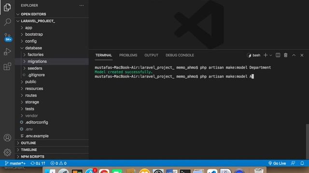Switch to the DEBUG CONSOLE tab
This screenshot has height=173, width=309.
pyautogui.click(x=180, y=55)
